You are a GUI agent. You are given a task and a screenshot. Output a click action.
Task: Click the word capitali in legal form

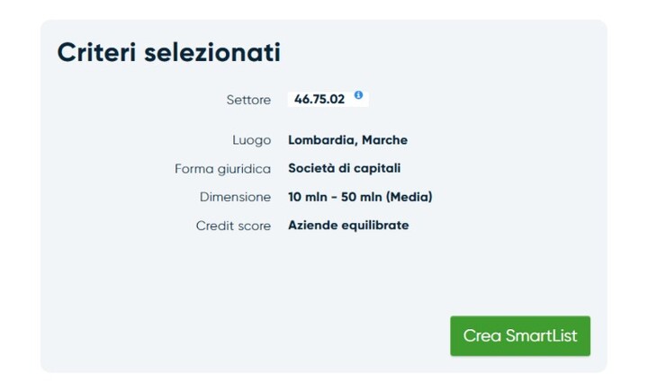(x=378, y=168)
